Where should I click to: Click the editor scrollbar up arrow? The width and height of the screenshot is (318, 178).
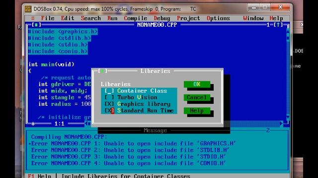(288, 31)
